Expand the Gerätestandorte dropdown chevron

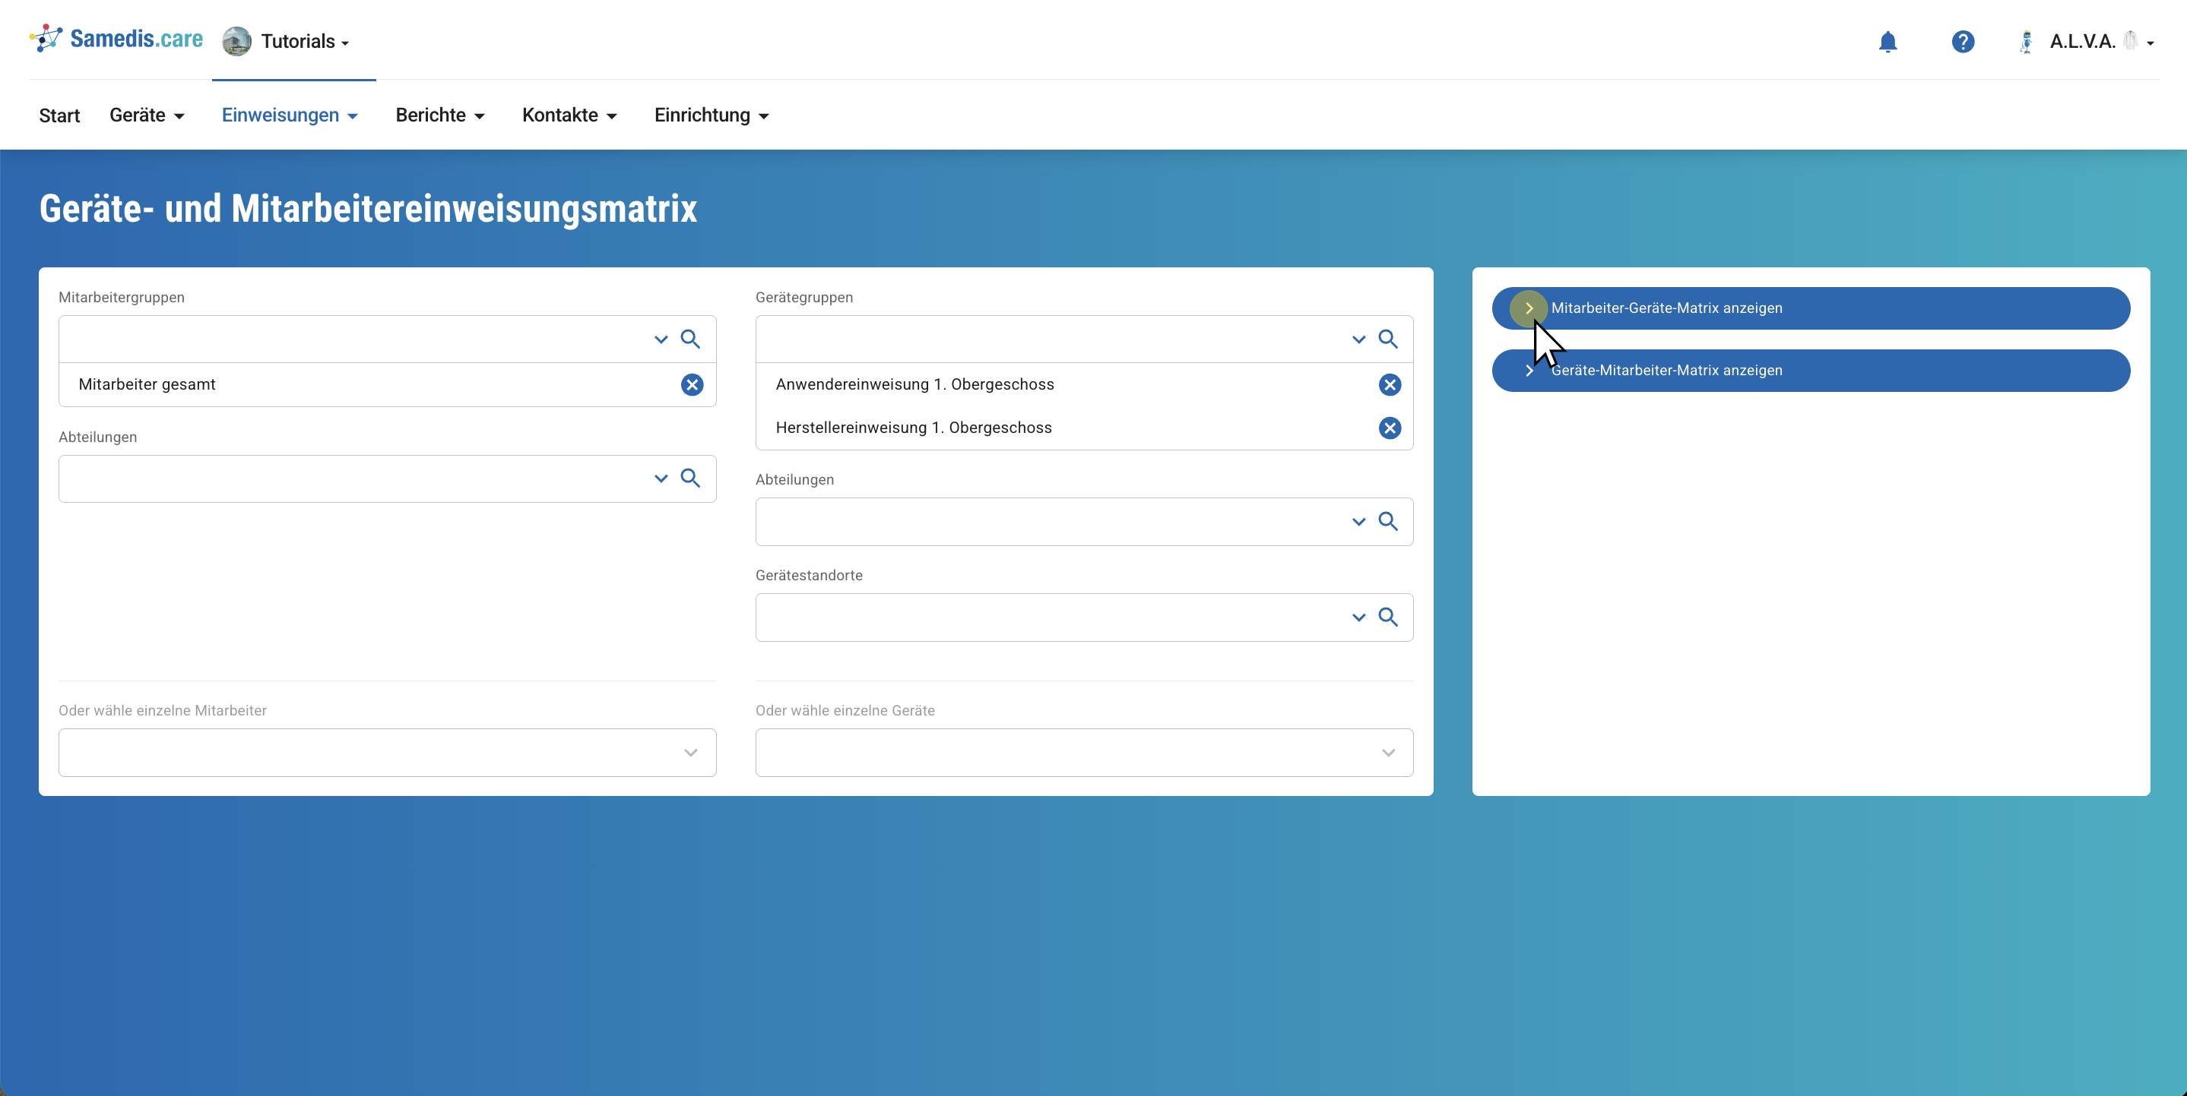tap(1358, 617)
